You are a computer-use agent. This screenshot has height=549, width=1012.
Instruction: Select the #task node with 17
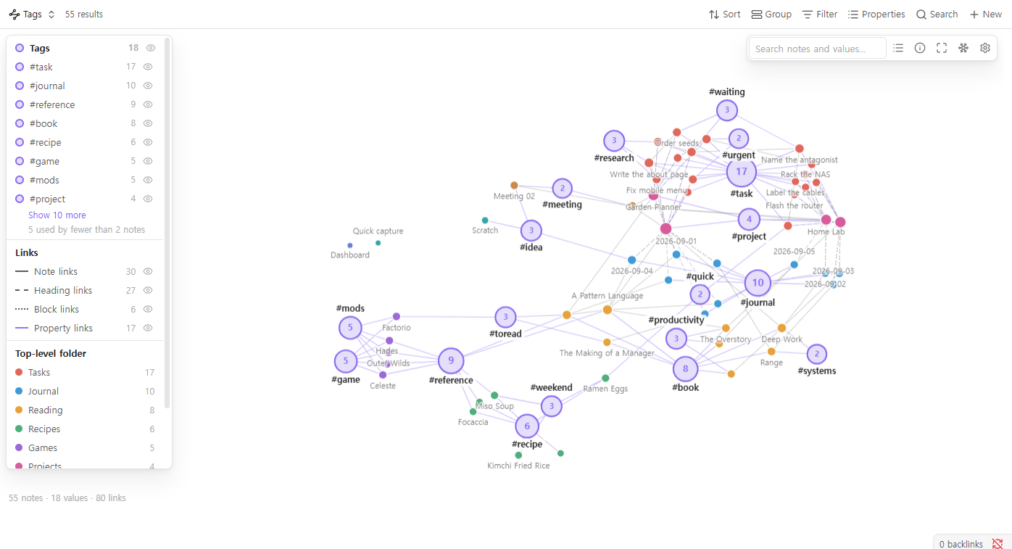pyautogui.click(x=742, y=172)
